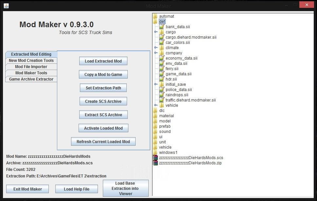Image resolution: width=317 pixels, height=201 pixels.
Task: Open the New Mod Creation Tools tab
Action: pos(31,61)
